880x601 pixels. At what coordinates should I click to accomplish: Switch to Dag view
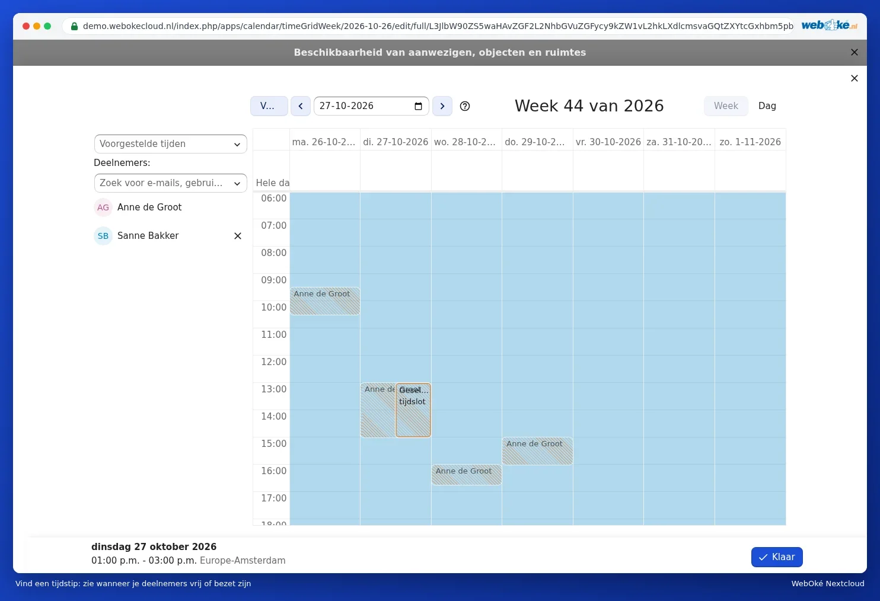coord(767,106)
